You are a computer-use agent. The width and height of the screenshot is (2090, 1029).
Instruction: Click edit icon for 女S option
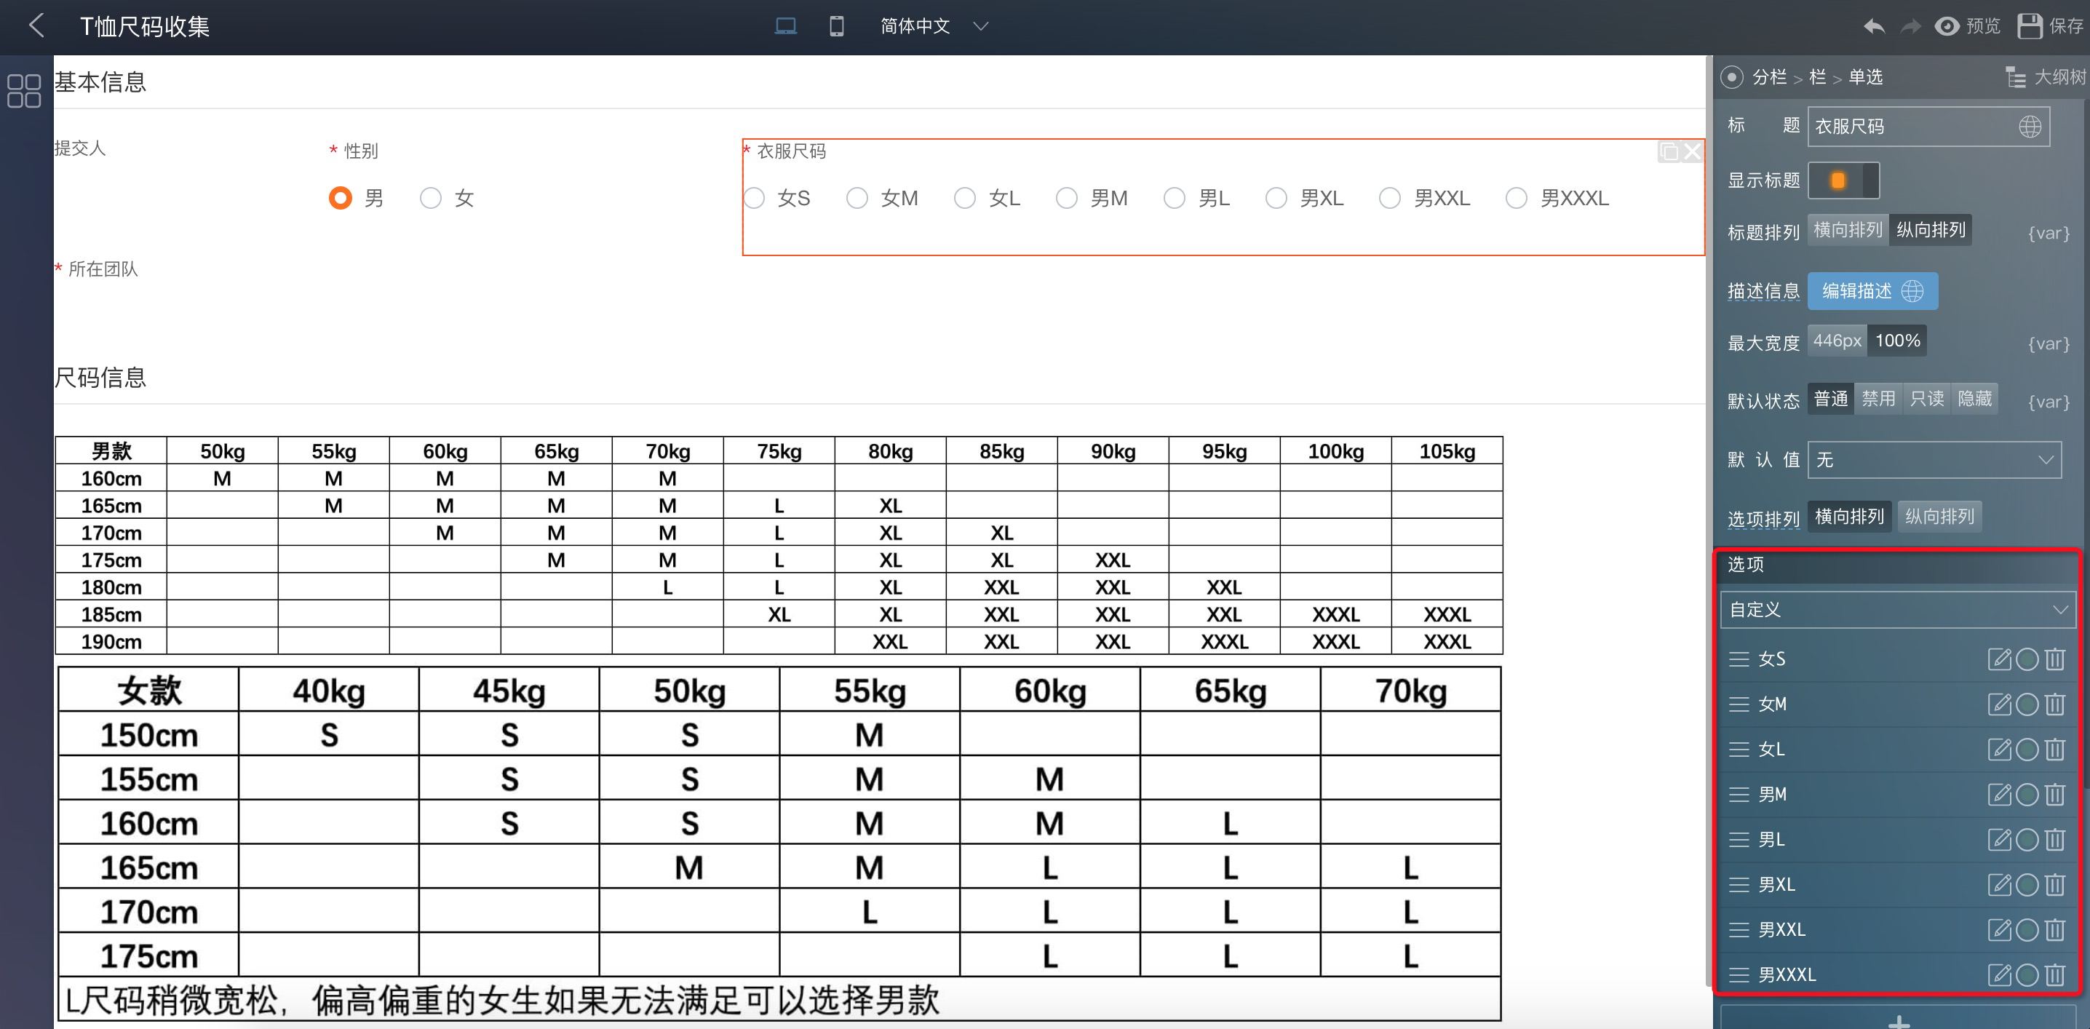coord(1999,659)
